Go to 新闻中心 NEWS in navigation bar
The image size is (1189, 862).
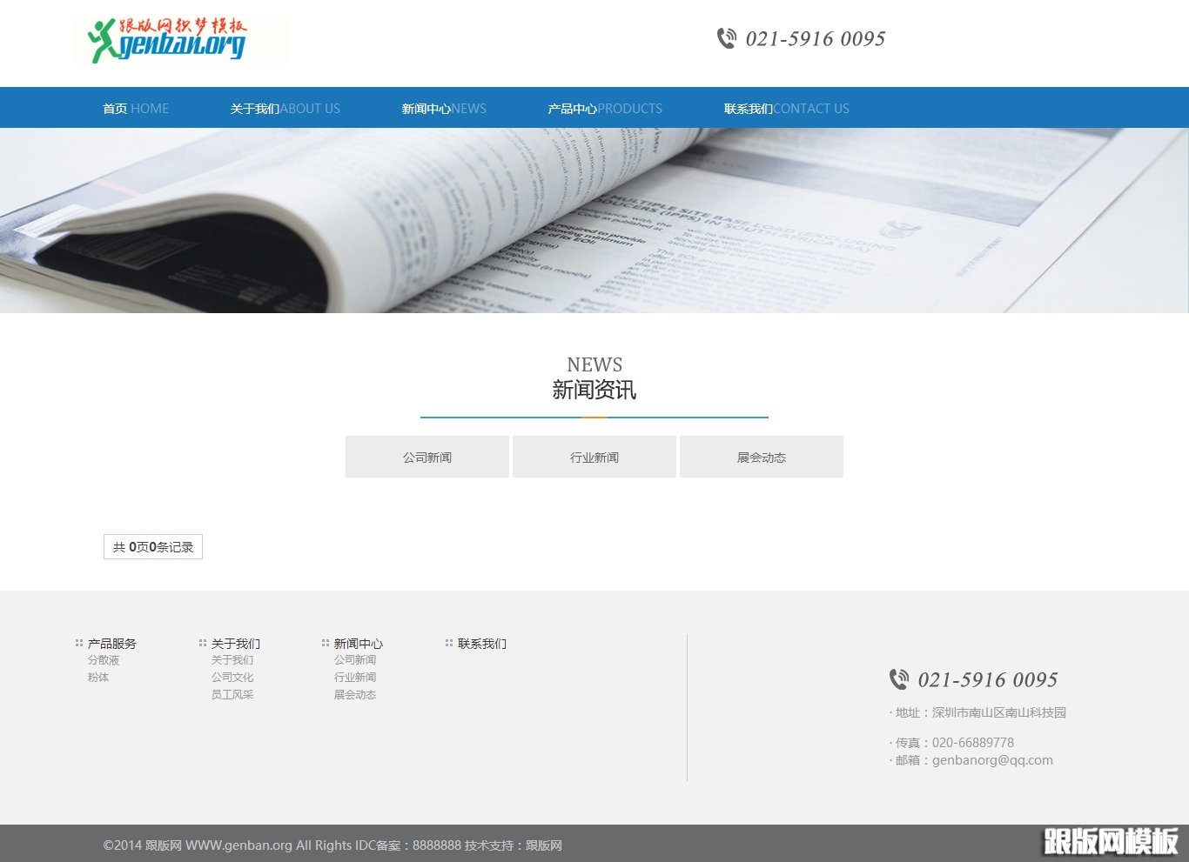pos(444,109)
